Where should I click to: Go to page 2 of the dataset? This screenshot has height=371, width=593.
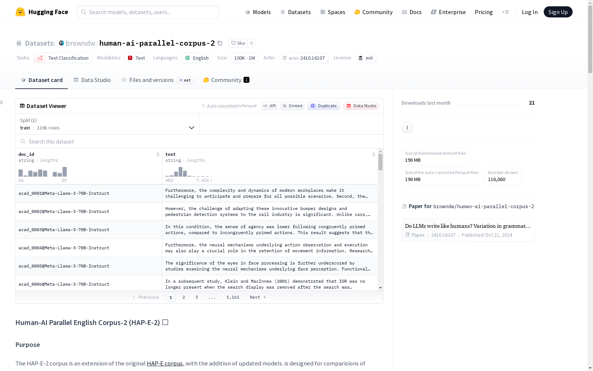click(183, 297)
